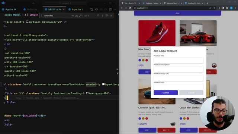This screenshot has height=134, width=238.
Task: Click the Submit button in the modal
Action: click(165, 93)
